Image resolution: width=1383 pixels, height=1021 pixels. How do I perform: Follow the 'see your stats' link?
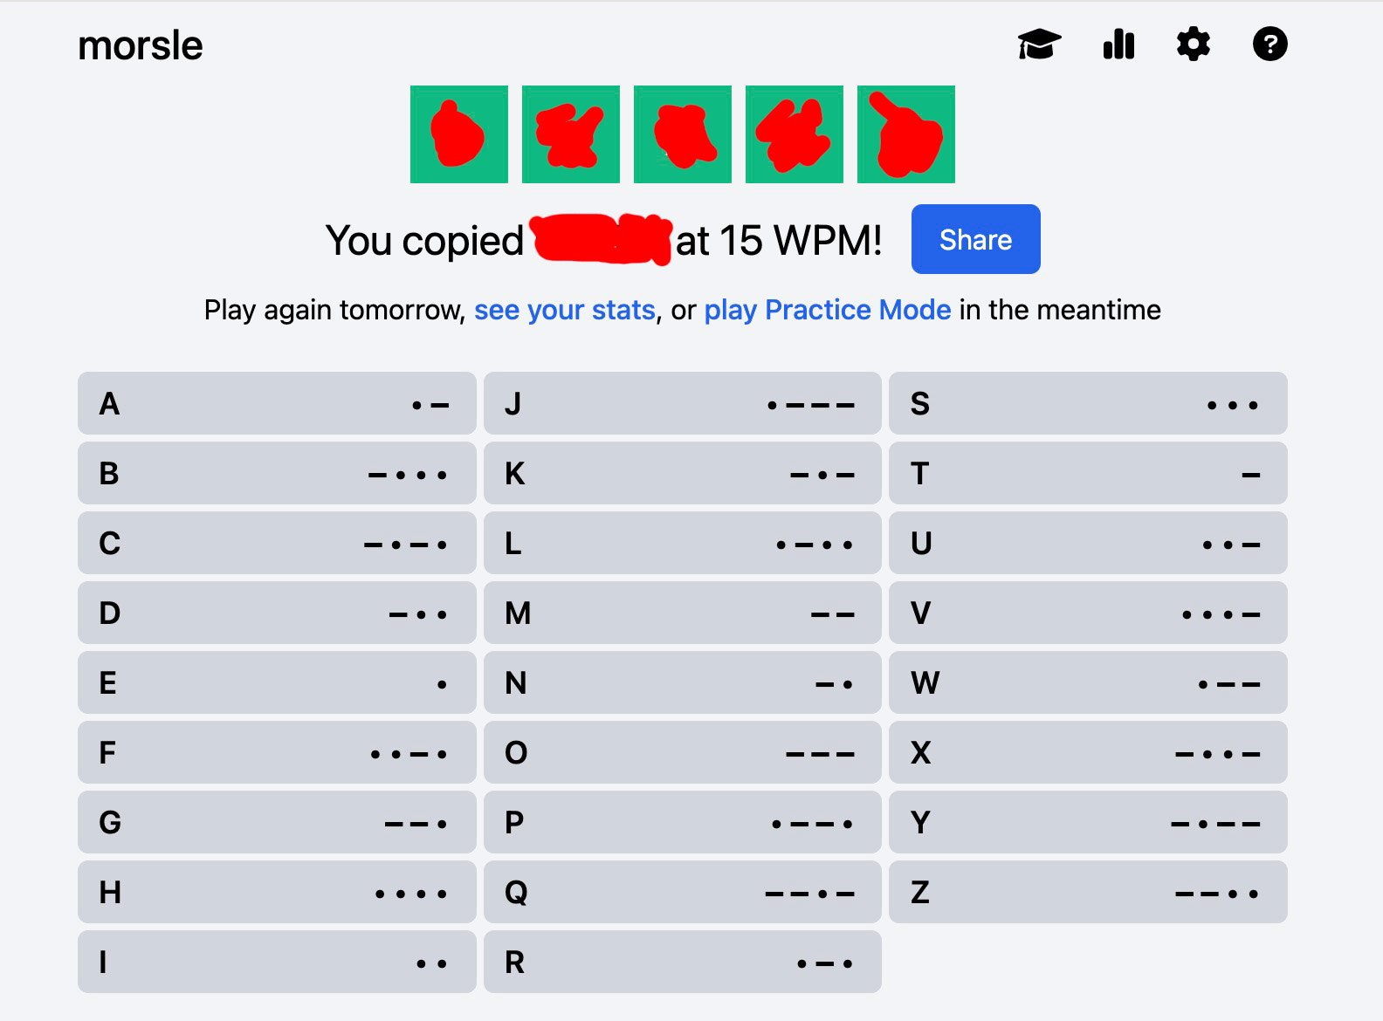coord(565,310)
